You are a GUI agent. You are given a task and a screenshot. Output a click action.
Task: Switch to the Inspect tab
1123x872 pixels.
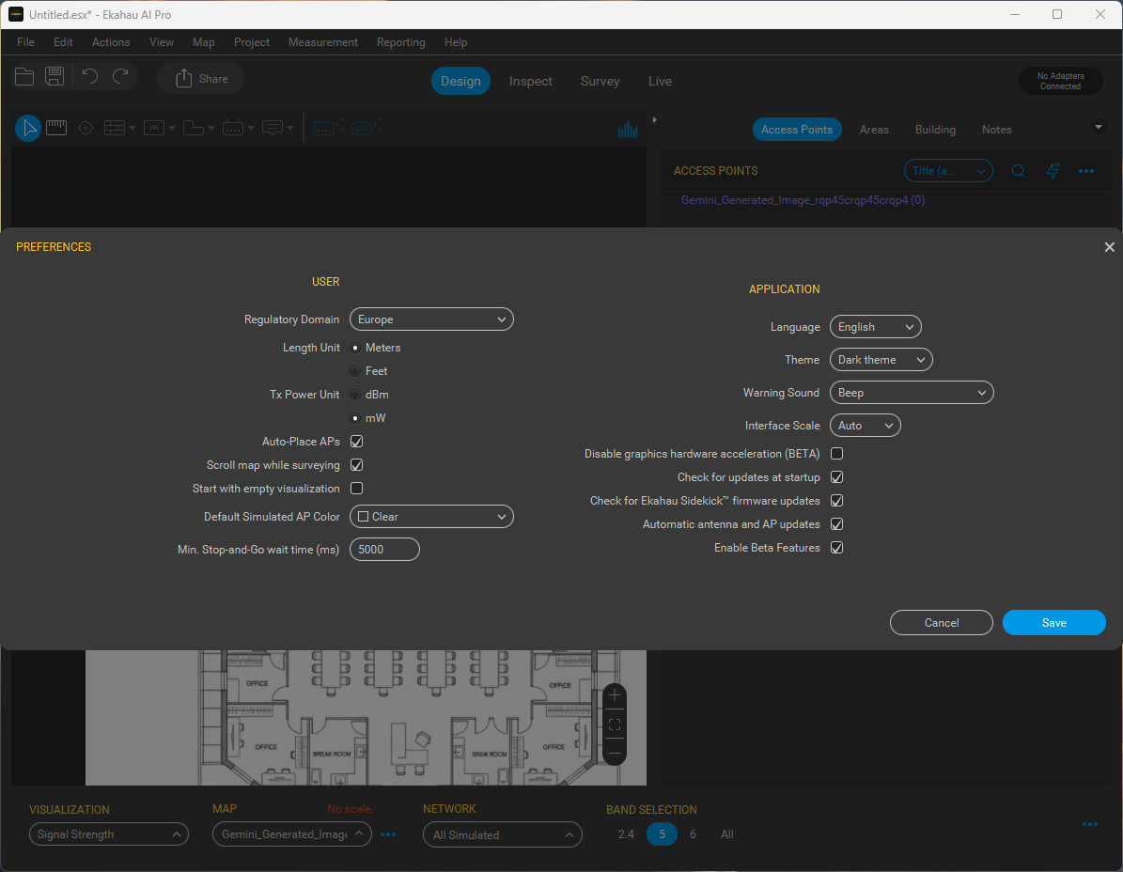point(530,81)
